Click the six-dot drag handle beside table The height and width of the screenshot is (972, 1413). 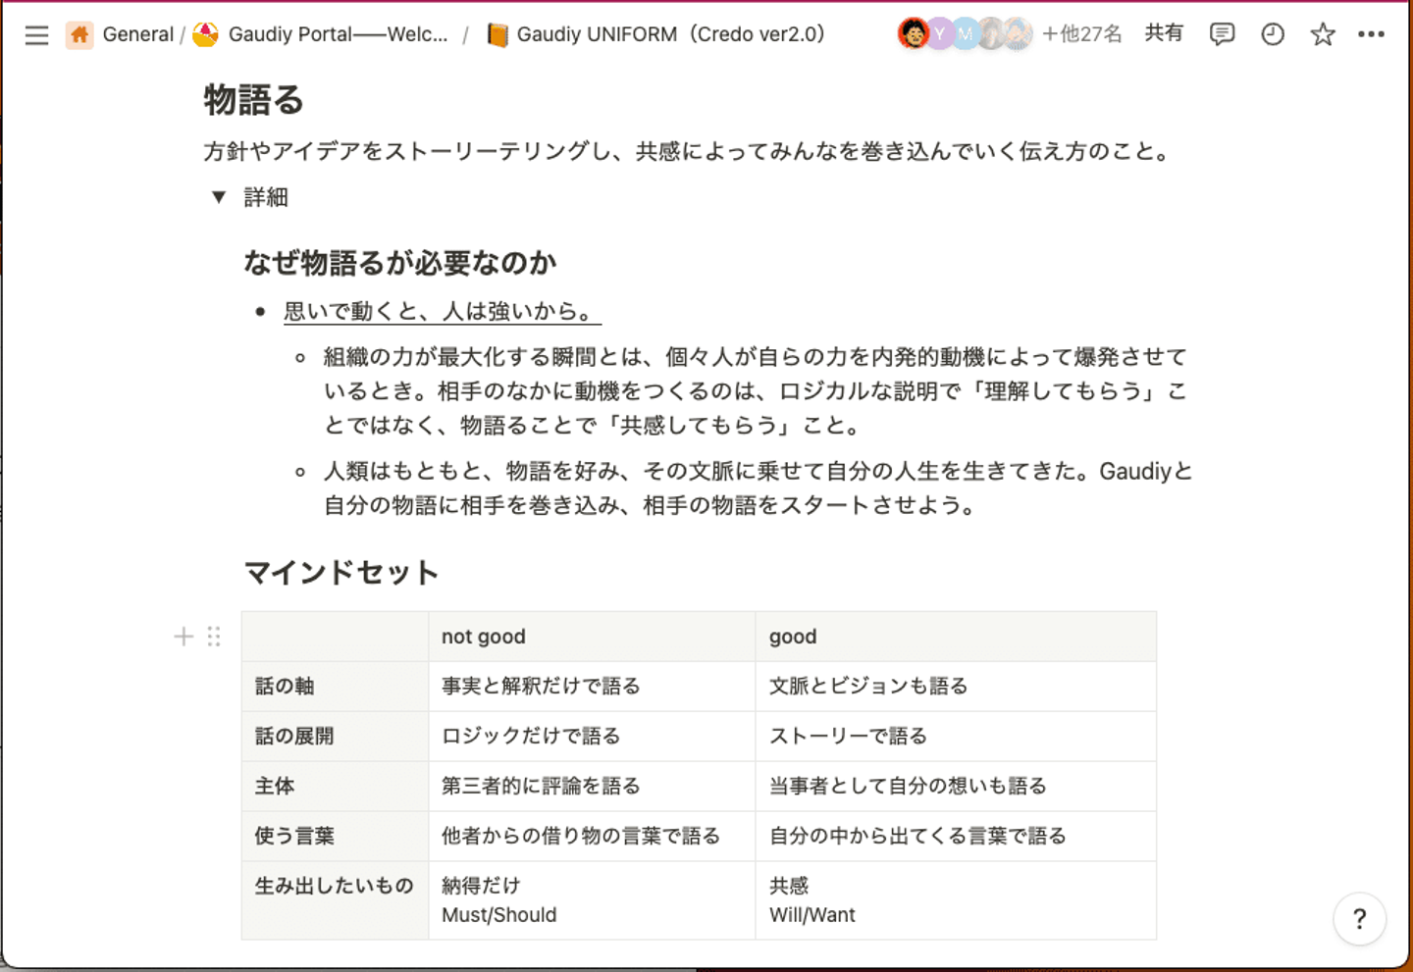click(214, 637)
